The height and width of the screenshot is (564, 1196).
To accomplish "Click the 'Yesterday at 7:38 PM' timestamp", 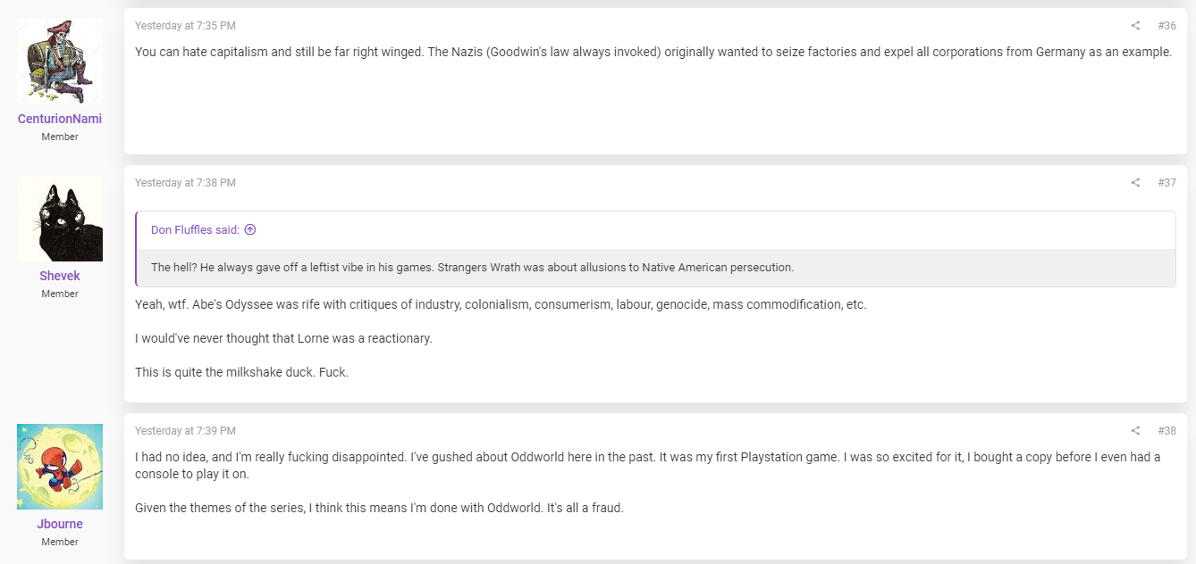I will coord(185,183).
